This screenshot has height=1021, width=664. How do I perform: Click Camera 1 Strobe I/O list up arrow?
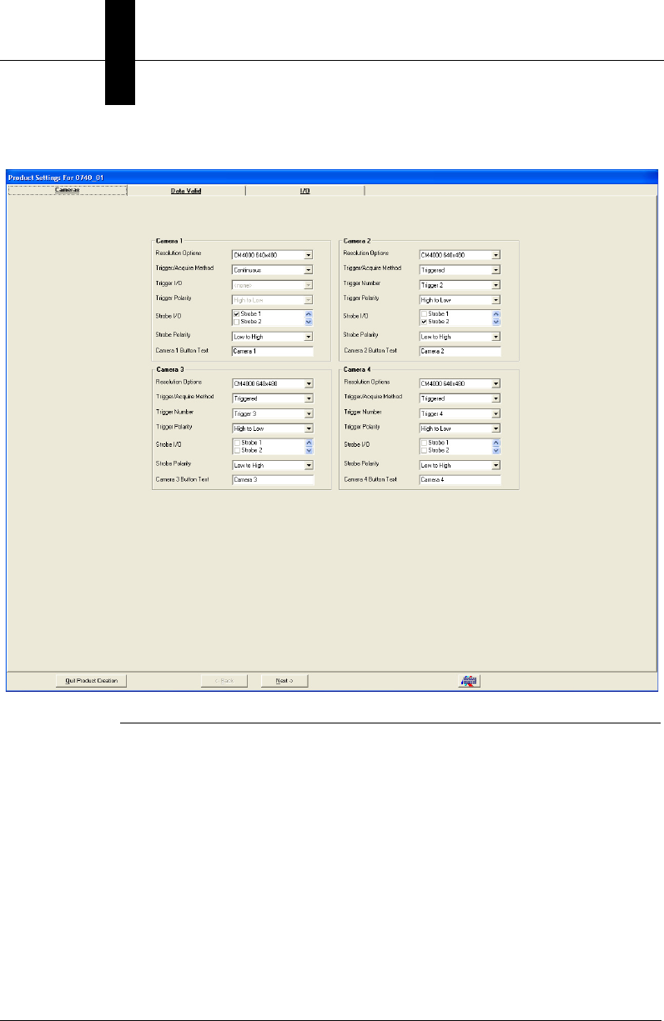click(x=309, y=314)
